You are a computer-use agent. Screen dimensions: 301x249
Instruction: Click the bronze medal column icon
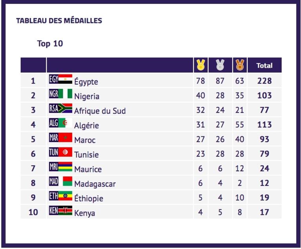click(239, 65)
